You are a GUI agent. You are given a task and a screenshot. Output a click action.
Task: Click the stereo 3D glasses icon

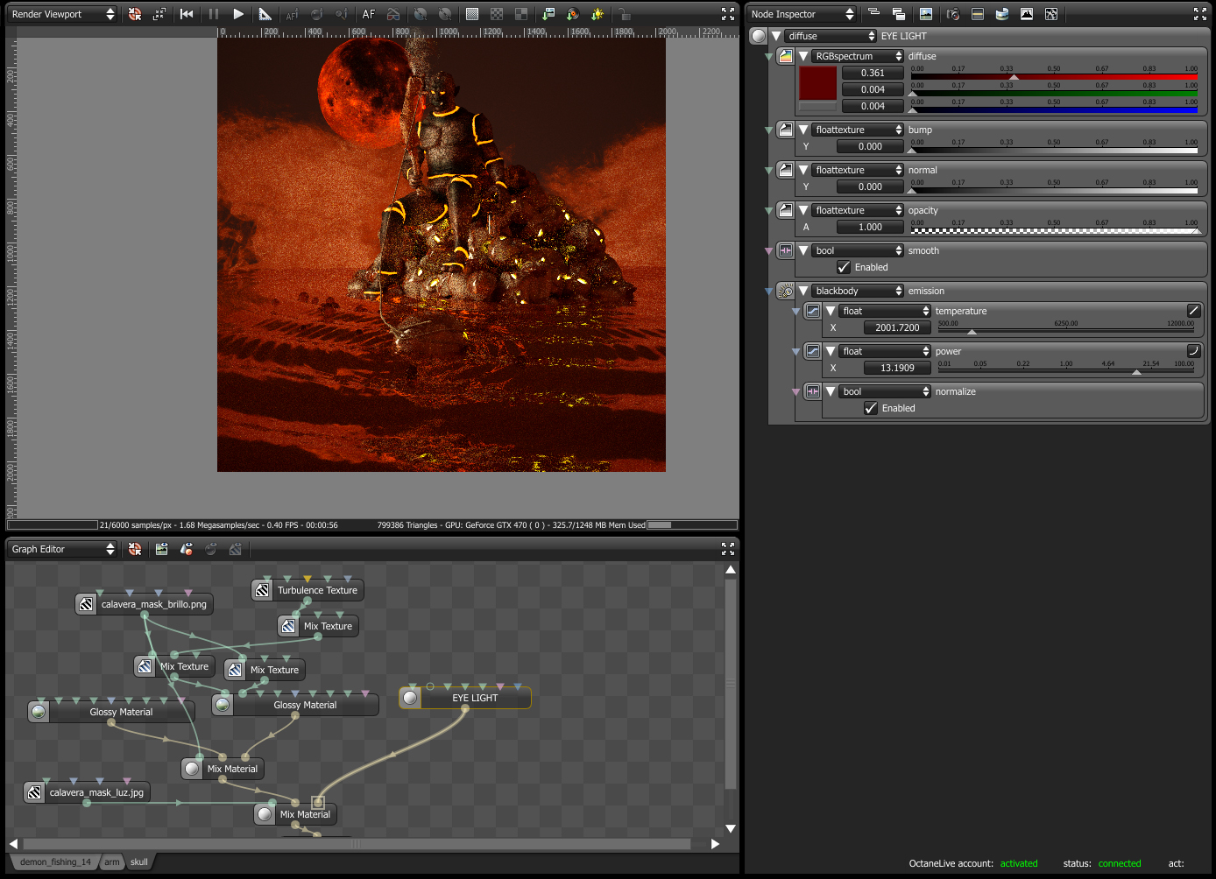click(393, 14)
